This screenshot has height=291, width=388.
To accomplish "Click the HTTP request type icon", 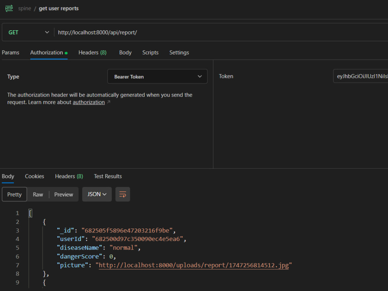I will click(x=9, y=9).
